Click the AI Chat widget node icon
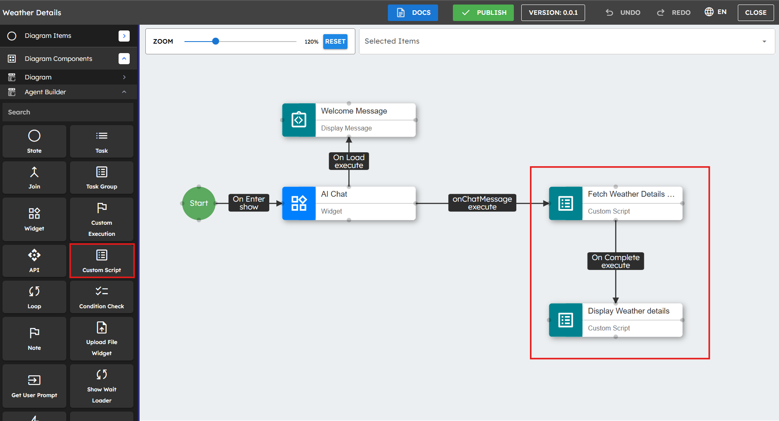 [x=299, y=203]
